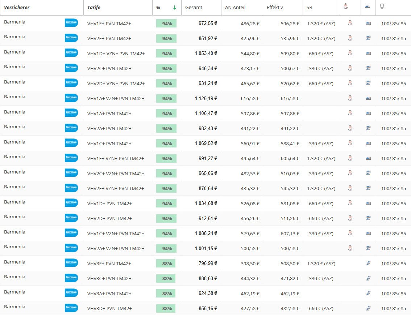Click 94% badge in VHV2E+ PVN TM42+ row
Viewport: 411px width, 317px height.
166,38
